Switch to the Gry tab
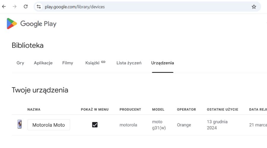The image size is (267, 148). (x=20, y=63)
